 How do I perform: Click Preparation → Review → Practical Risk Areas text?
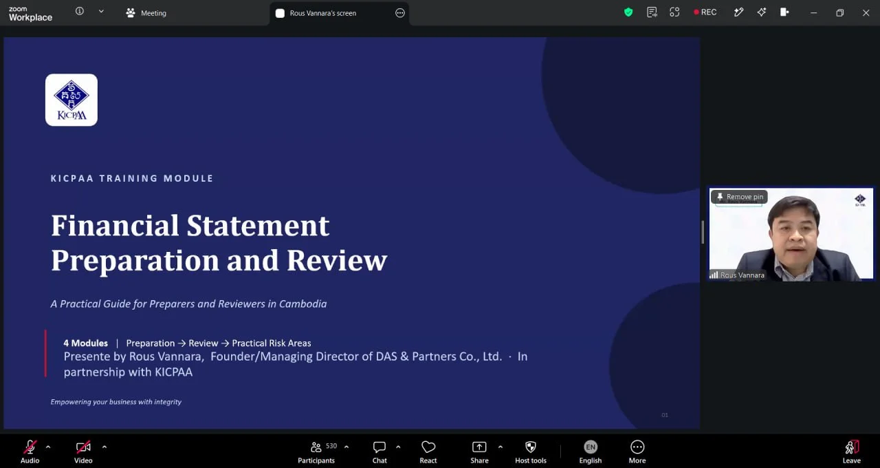click(x=219, y=343)
